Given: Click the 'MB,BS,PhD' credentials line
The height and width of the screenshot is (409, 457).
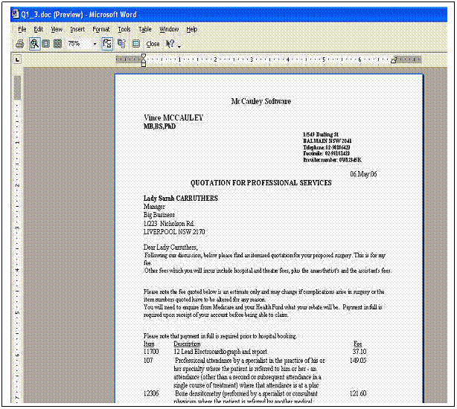Looking at the screenshot, I should [160, 126].
